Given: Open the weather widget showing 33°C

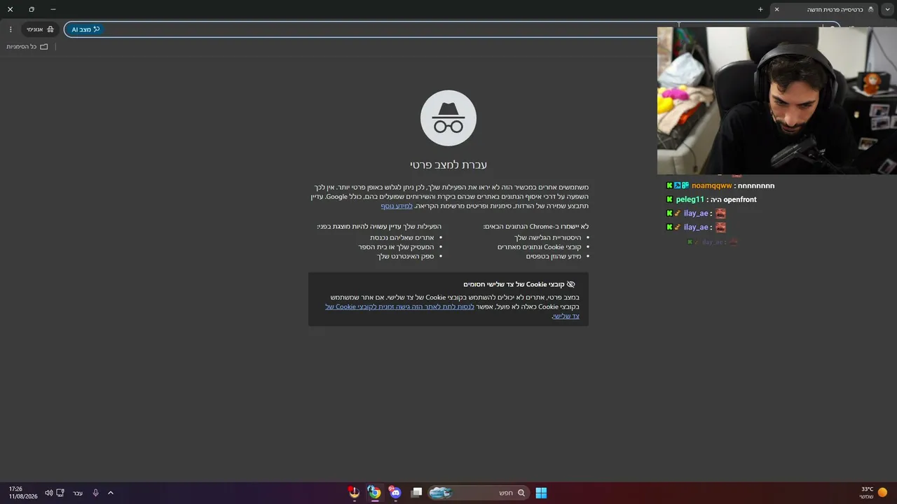Looking at the screenshot, I should [873, 493].
